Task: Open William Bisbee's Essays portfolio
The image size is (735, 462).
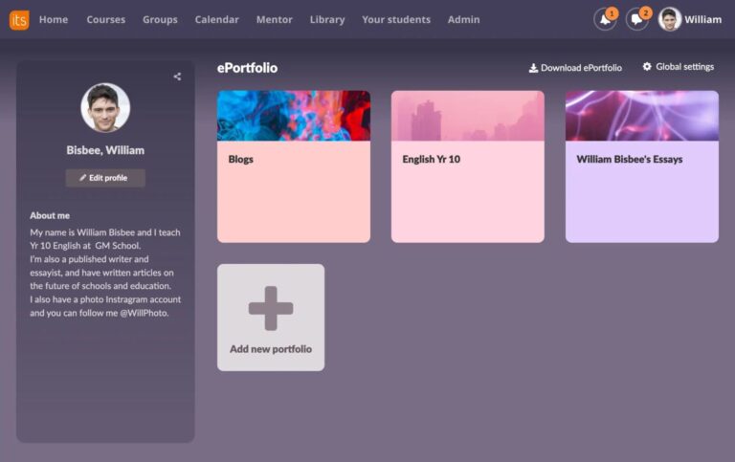Action: pyautogui.click(x=641, y=166)
